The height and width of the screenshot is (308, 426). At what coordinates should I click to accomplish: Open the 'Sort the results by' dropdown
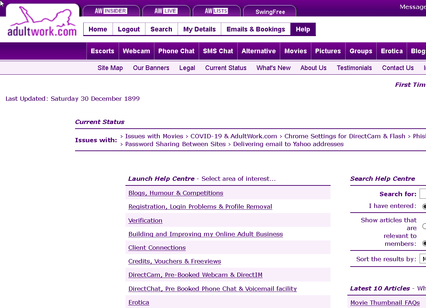pos(423,259)
